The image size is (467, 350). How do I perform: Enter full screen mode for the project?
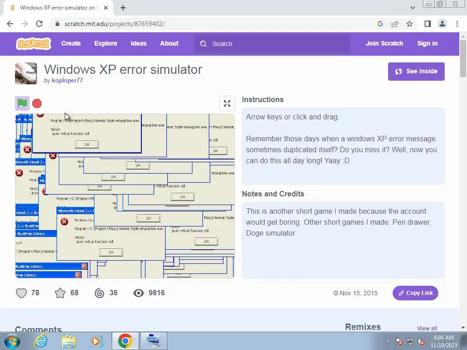click(227, 103)
